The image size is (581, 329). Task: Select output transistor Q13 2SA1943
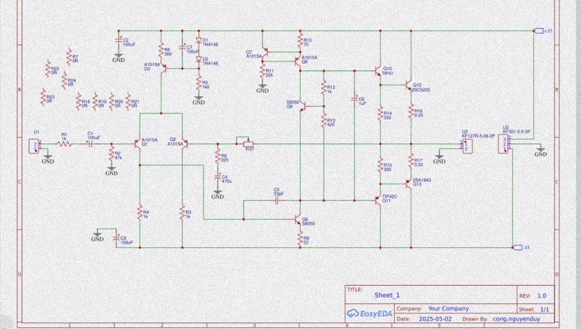coord(409,183)
